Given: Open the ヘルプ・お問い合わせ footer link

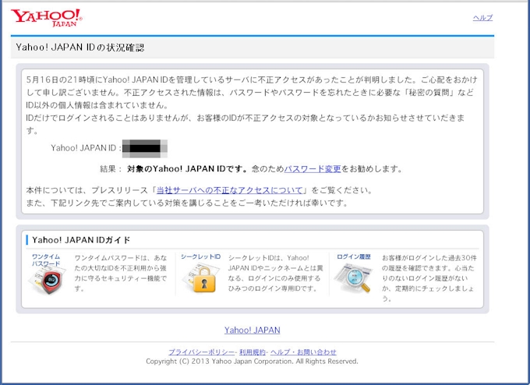Looking at the screenshot, I should click(x=304, y=352).
